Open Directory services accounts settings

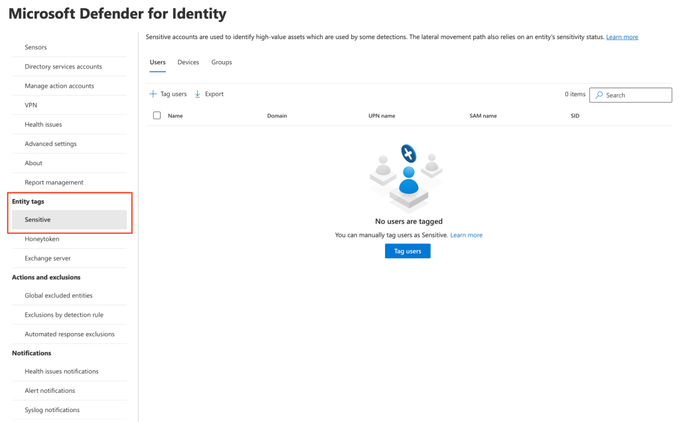click(x=63, y=66)
